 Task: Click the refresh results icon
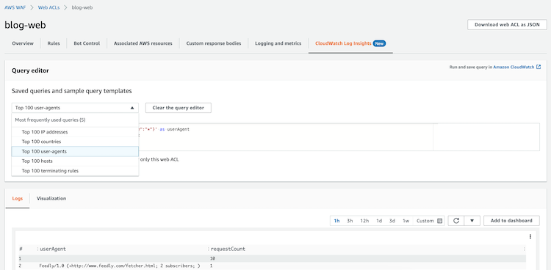(x=456, y=221)
